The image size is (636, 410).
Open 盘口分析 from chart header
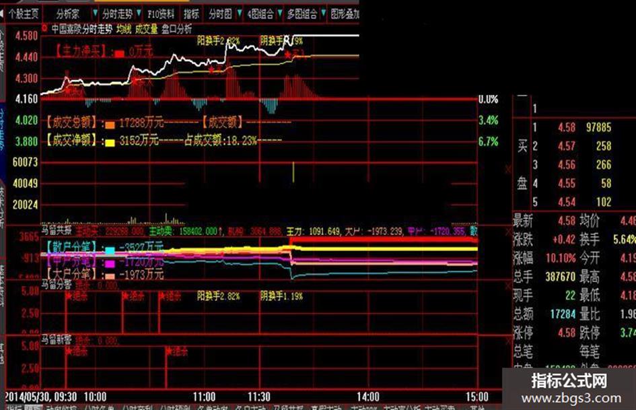[177, 29]
